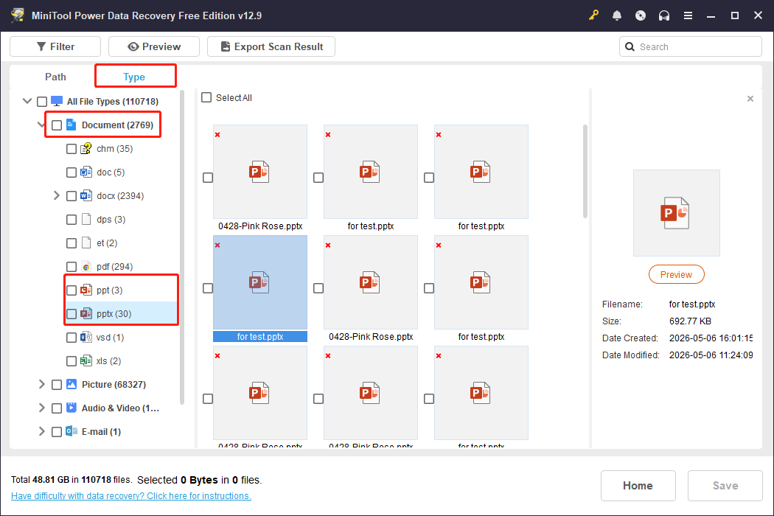Click the docx Word file icon
Image resolution: width=774 pixels, height=516 pixels.
[86, 195]
